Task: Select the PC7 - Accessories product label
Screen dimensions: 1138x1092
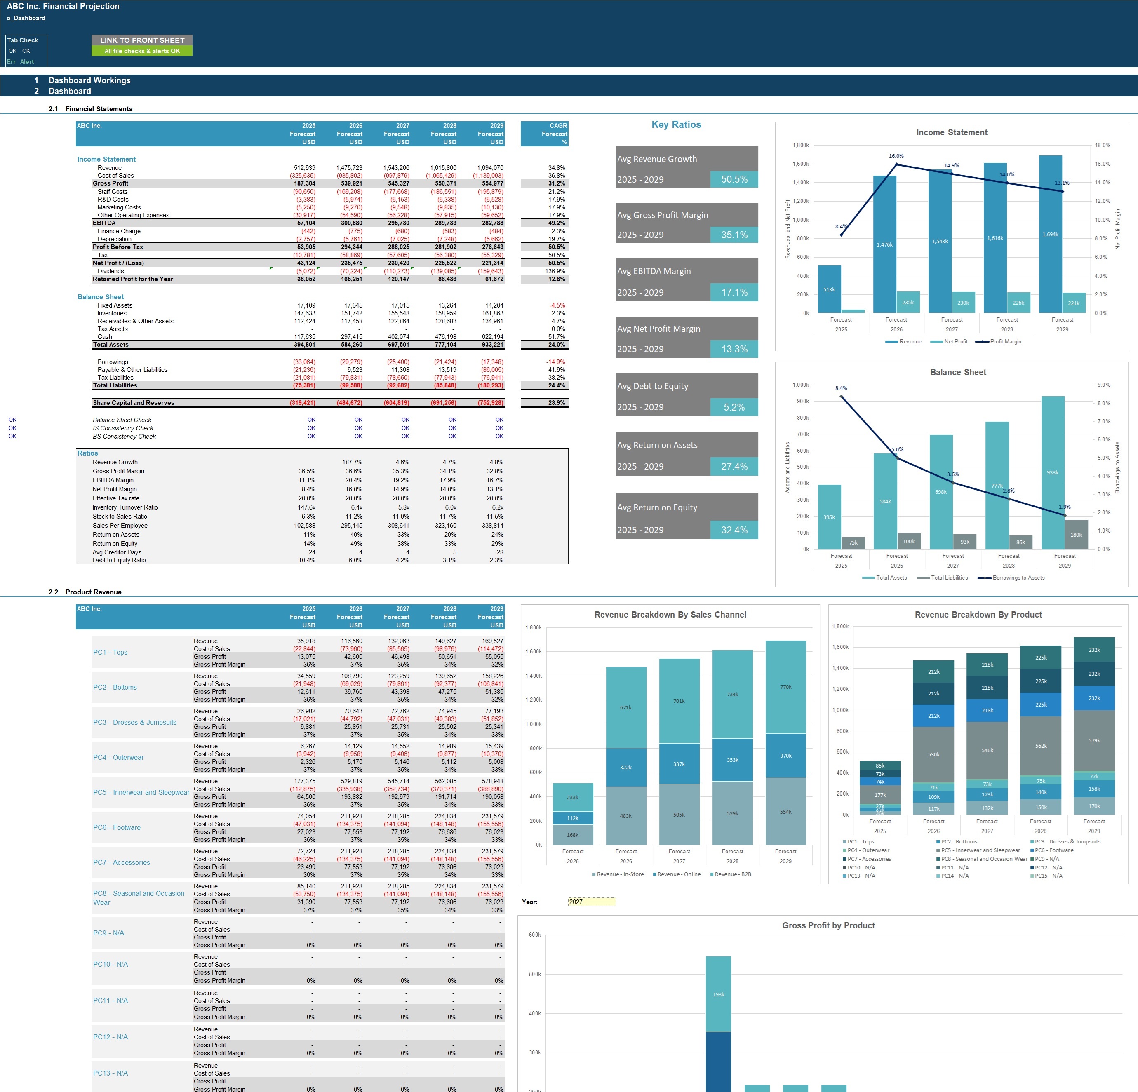Action: click(121, 863)
